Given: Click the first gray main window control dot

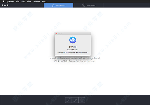Looking at the screenshot, I should tap(2, 5).
